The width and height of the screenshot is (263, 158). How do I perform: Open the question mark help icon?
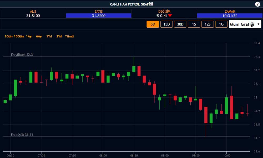(x=257, y=4)
